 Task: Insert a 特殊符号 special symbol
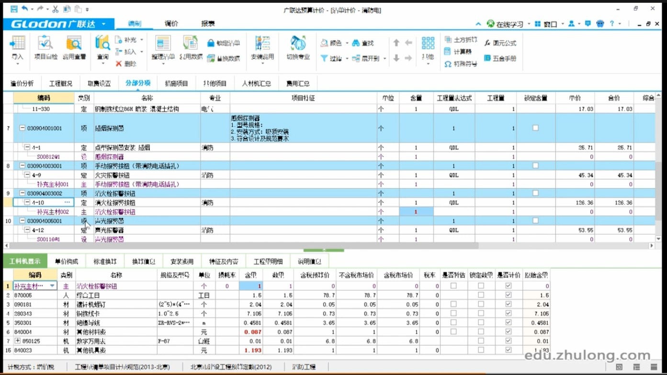click(x=461, y=64)
